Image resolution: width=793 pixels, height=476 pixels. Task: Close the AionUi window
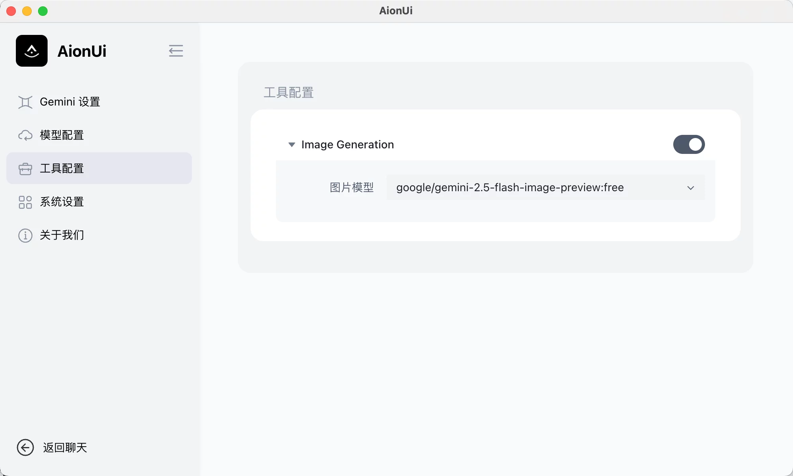pos(11,11)
